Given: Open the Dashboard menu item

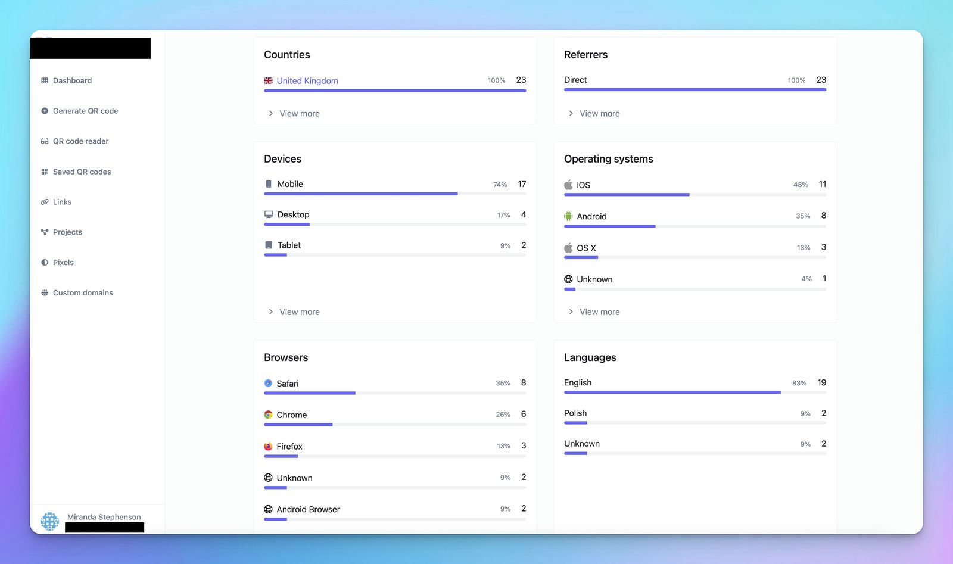Looking at the screenshot, I should pyautogui.click(x=72, y=80).
